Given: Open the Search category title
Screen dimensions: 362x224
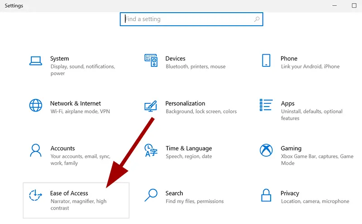Looking at the screenshot, I should (174, 193).
